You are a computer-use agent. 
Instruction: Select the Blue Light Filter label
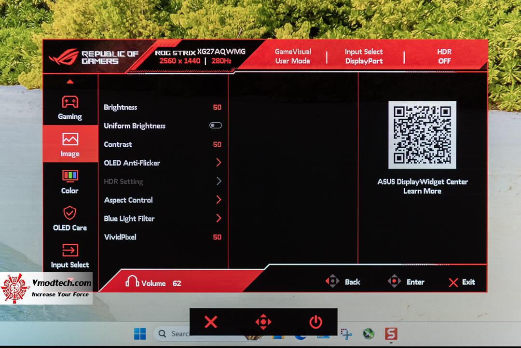[x=129, y=219]
